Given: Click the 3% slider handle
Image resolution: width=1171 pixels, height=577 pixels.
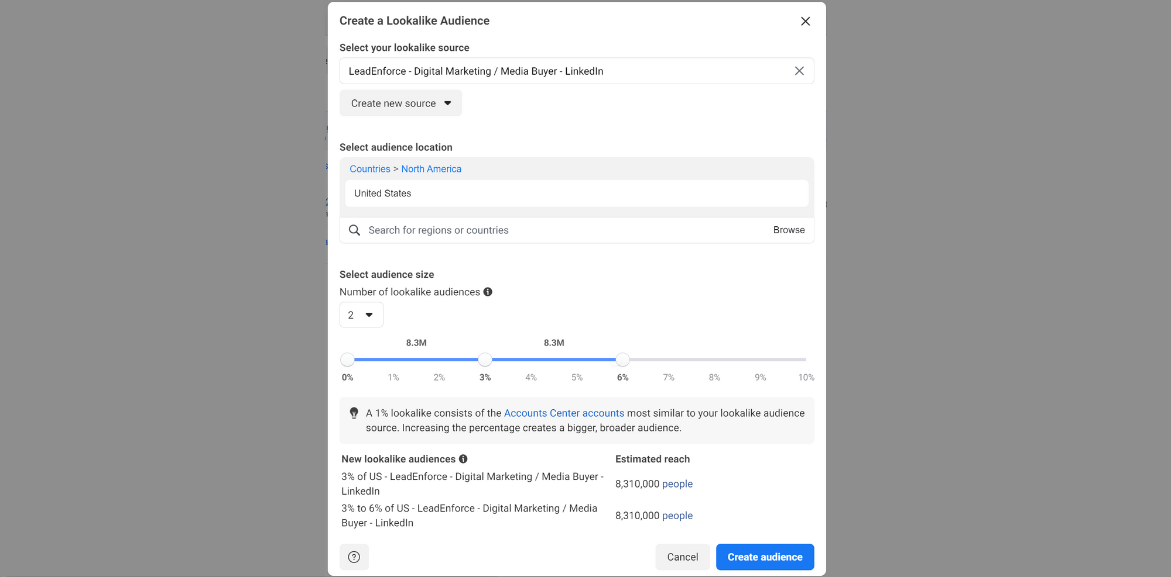Looking at the screenshot, I should [x=485, y=360].
